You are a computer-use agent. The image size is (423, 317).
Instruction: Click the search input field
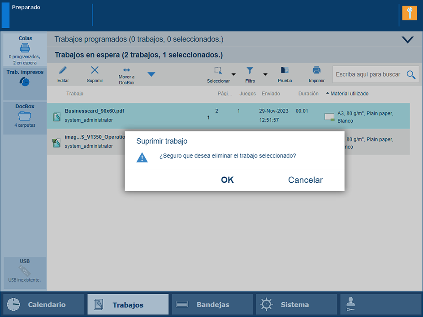[368, 74]
